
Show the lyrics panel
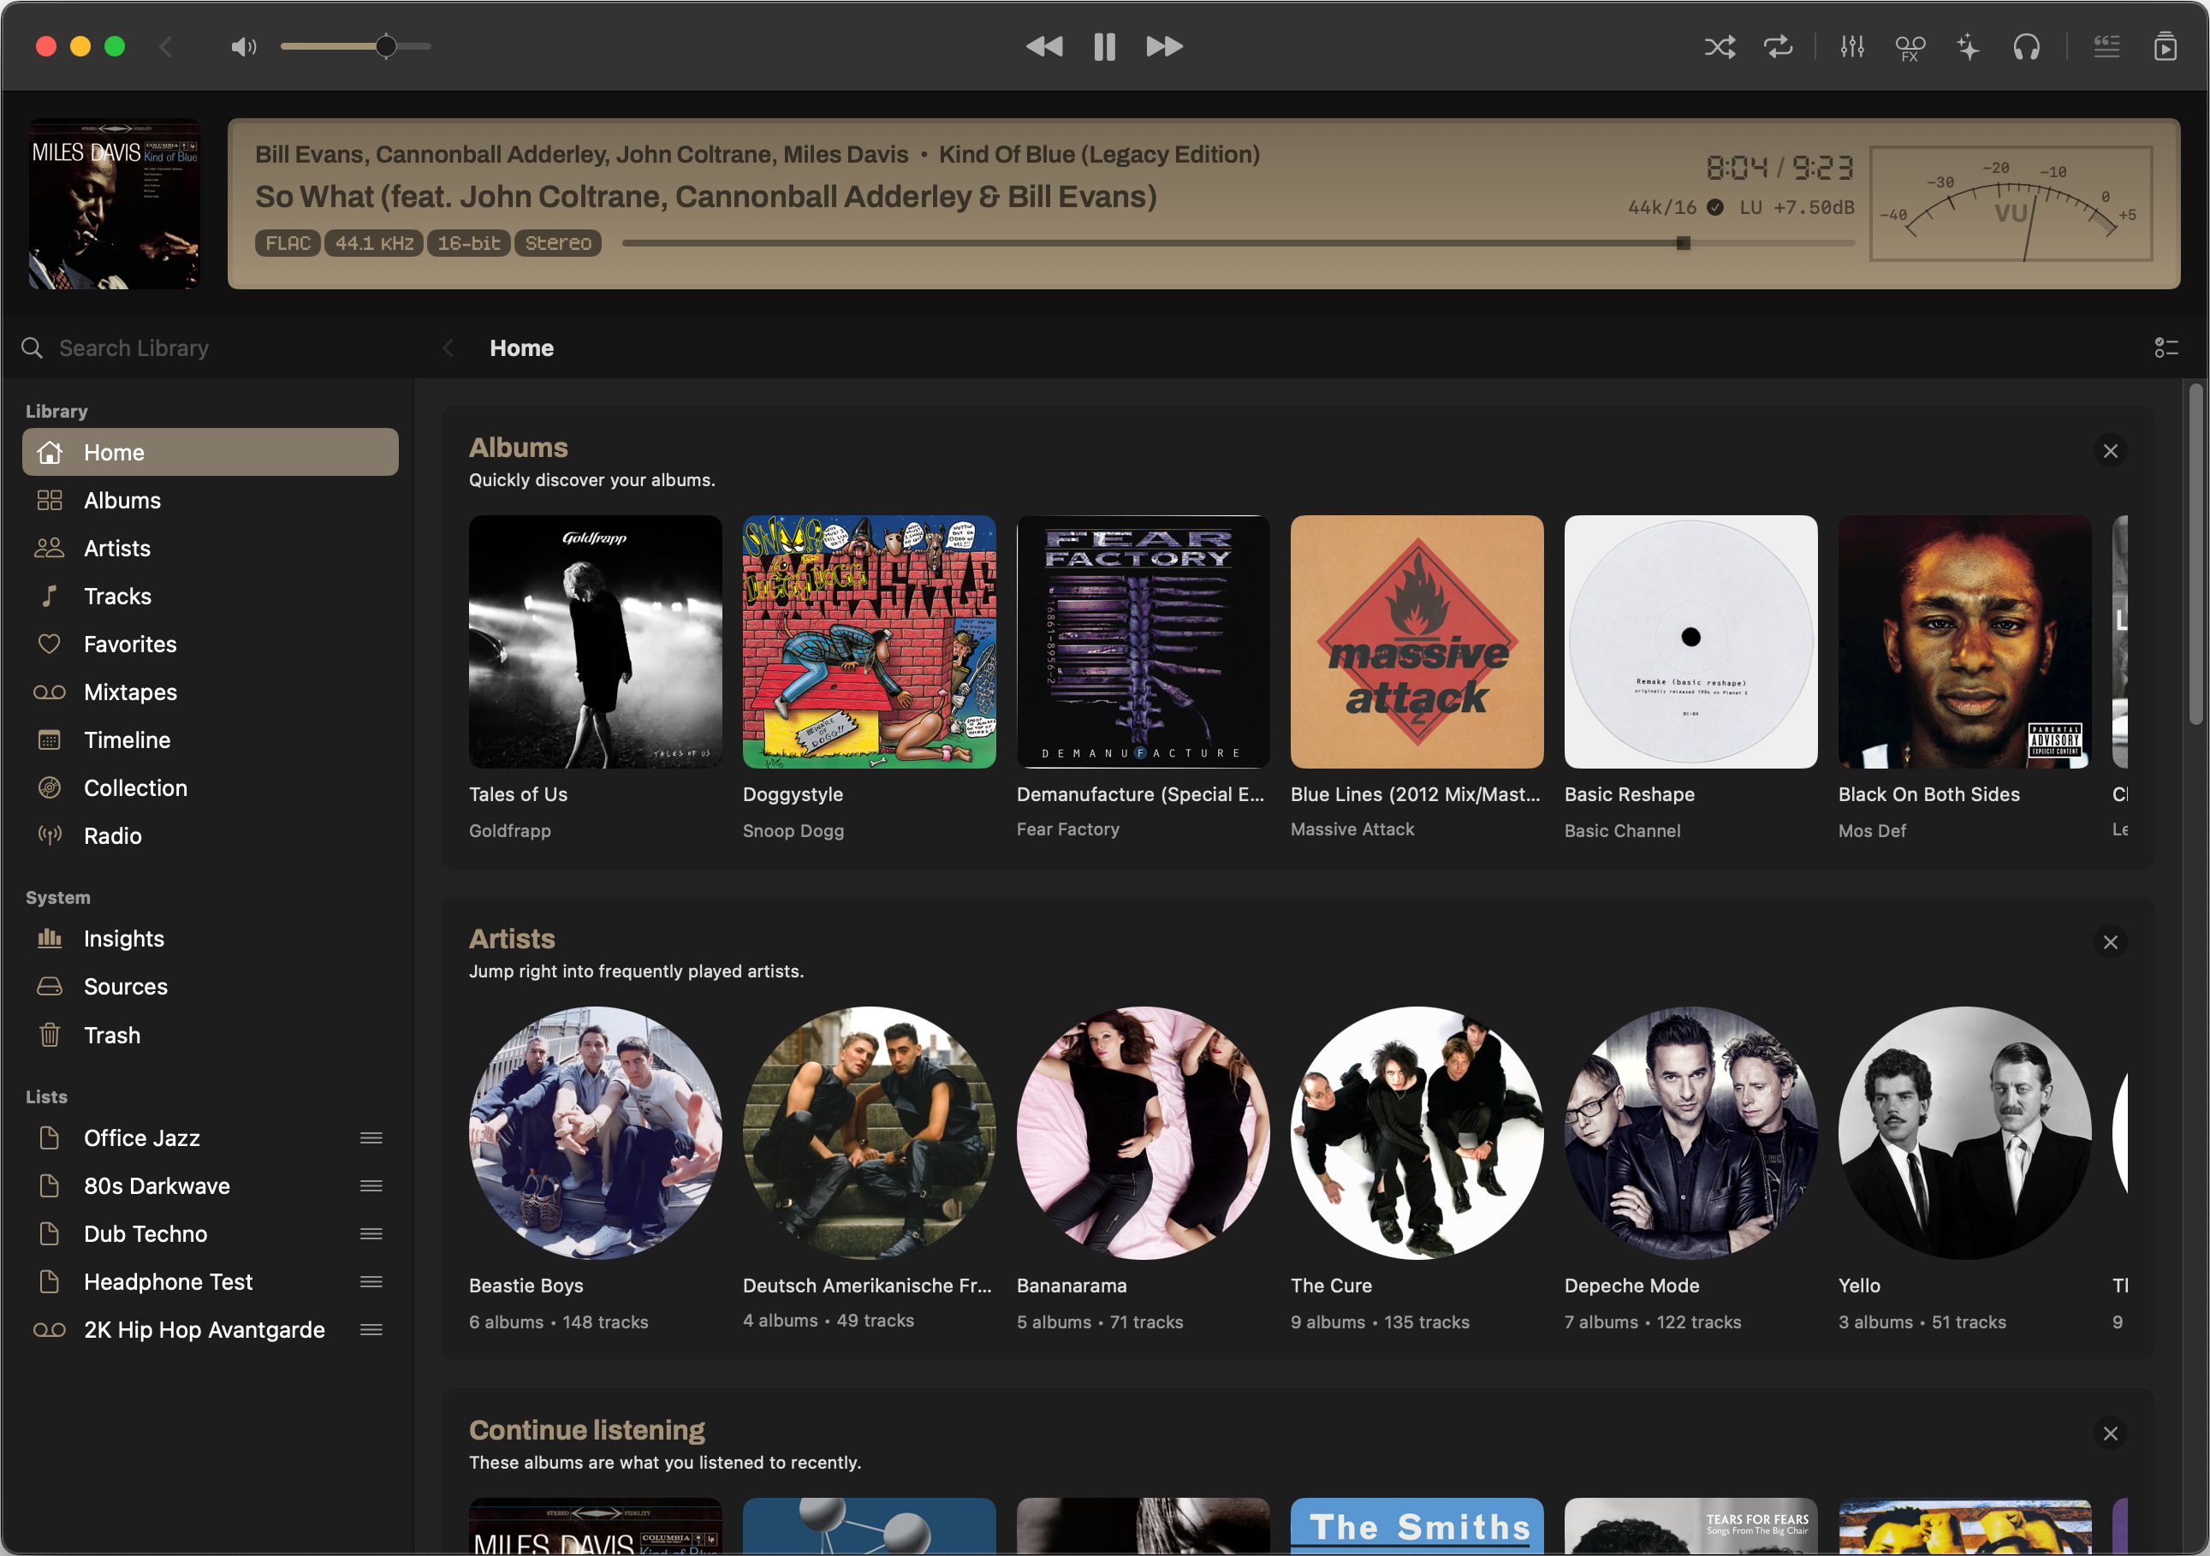point(2106,46)
